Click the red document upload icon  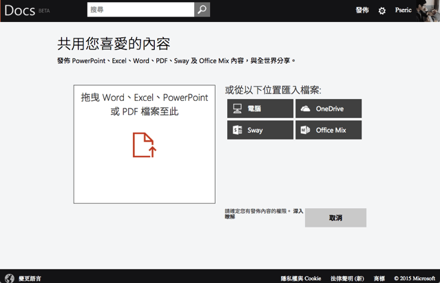145,145
